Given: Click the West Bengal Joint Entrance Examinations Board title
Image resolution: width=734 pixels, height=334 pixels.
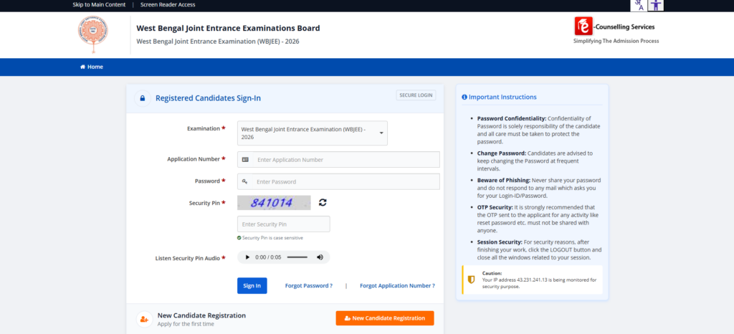Looking at the screenshot, I should click(x=228, y=28).
